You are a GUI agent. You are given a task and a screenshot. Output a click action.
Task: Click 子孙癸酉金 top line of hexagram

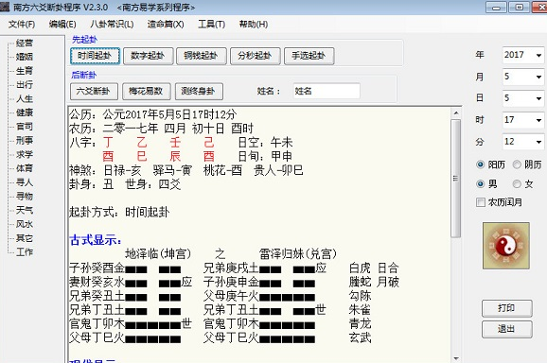click(125, 268)
